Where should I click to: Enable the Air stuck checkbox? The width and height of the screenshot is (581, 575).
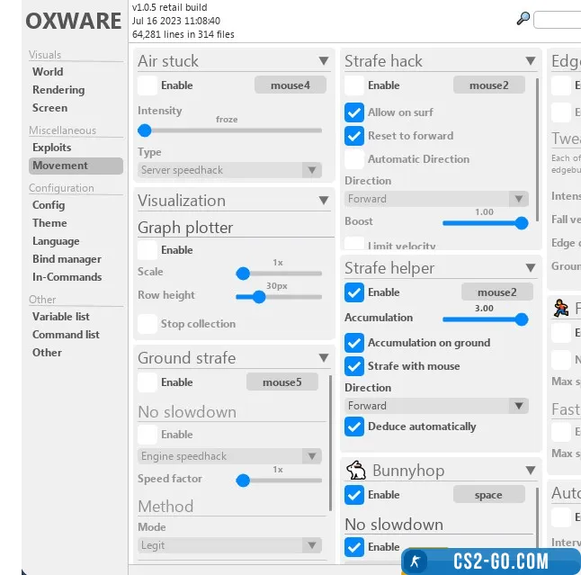tap(147, 85)
